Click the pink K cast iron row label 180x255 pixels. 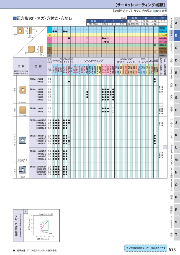(49, 40)
